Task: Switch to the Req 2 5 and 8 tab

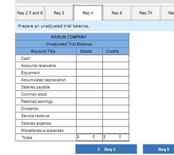Action: point(30,13)
